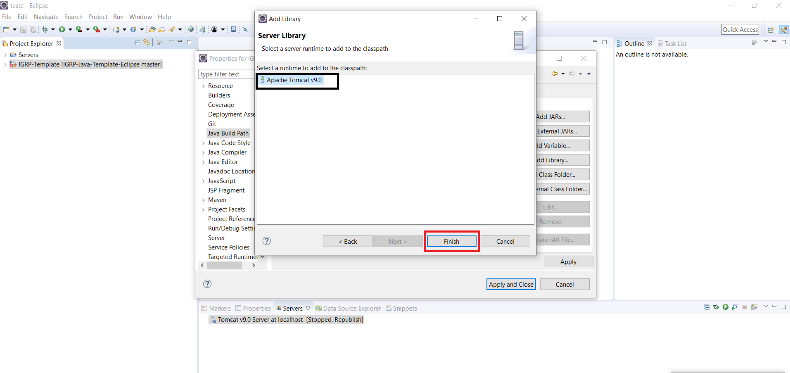Click the help icon in Add Library dialog

point(267,241)
